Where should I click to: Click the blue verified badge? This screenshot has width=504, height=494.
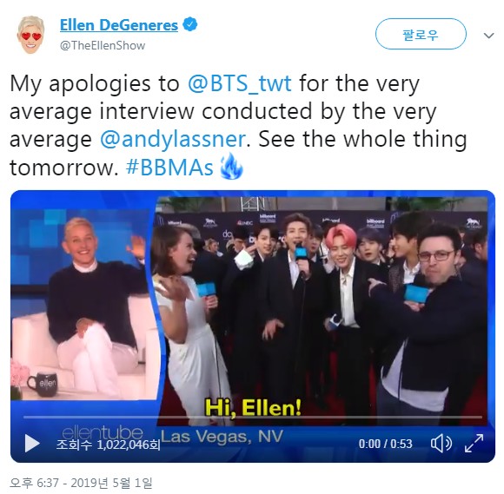pos(190,24)
